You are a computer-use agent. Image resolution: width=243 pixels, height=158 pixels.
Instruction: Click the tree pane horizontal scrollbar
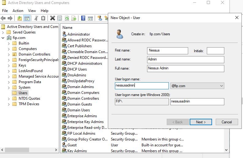(x=17, y=150)
